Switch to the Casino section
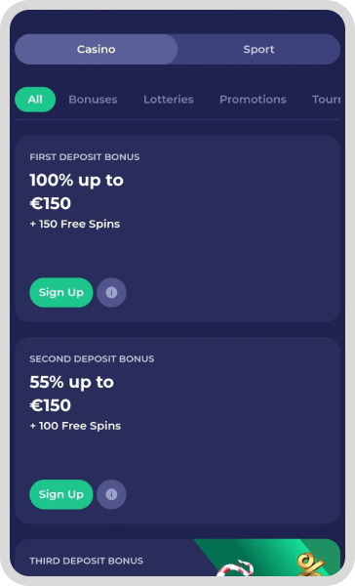Image resolution: width=355 pixels, height=586 pixels. (x=96, y=50)
